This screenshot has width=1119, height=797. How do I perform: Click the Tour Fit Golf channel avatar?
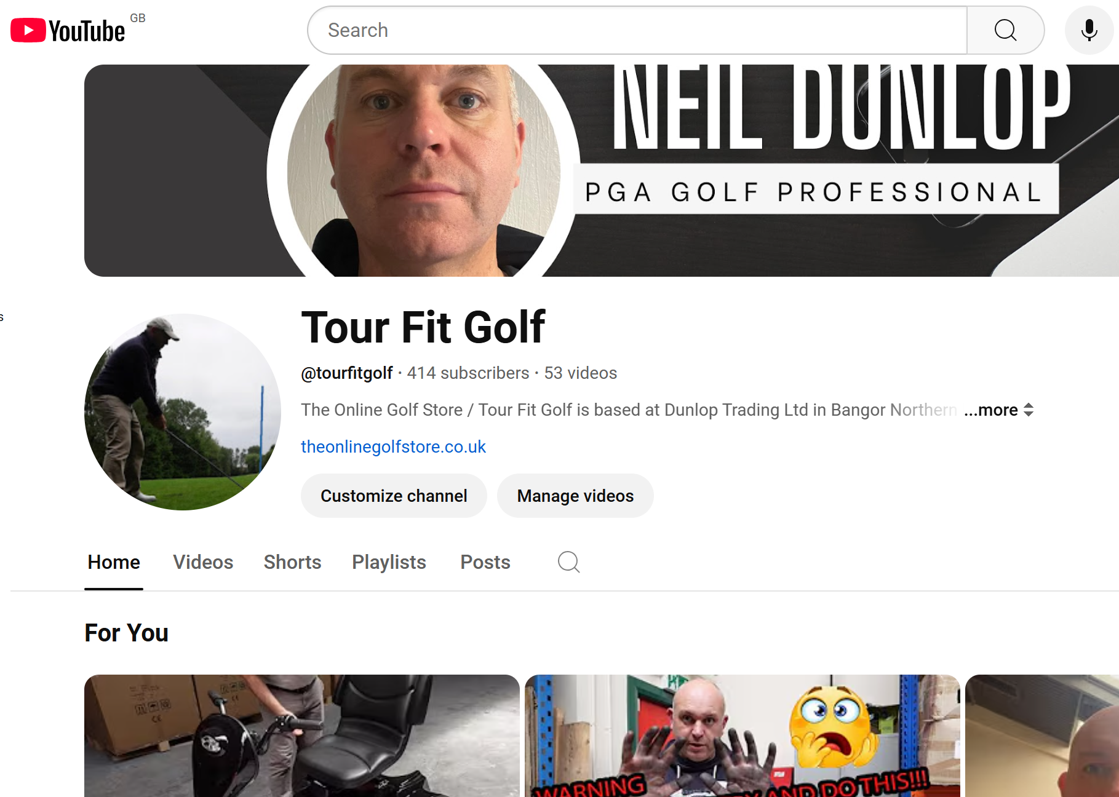point(183,412)
